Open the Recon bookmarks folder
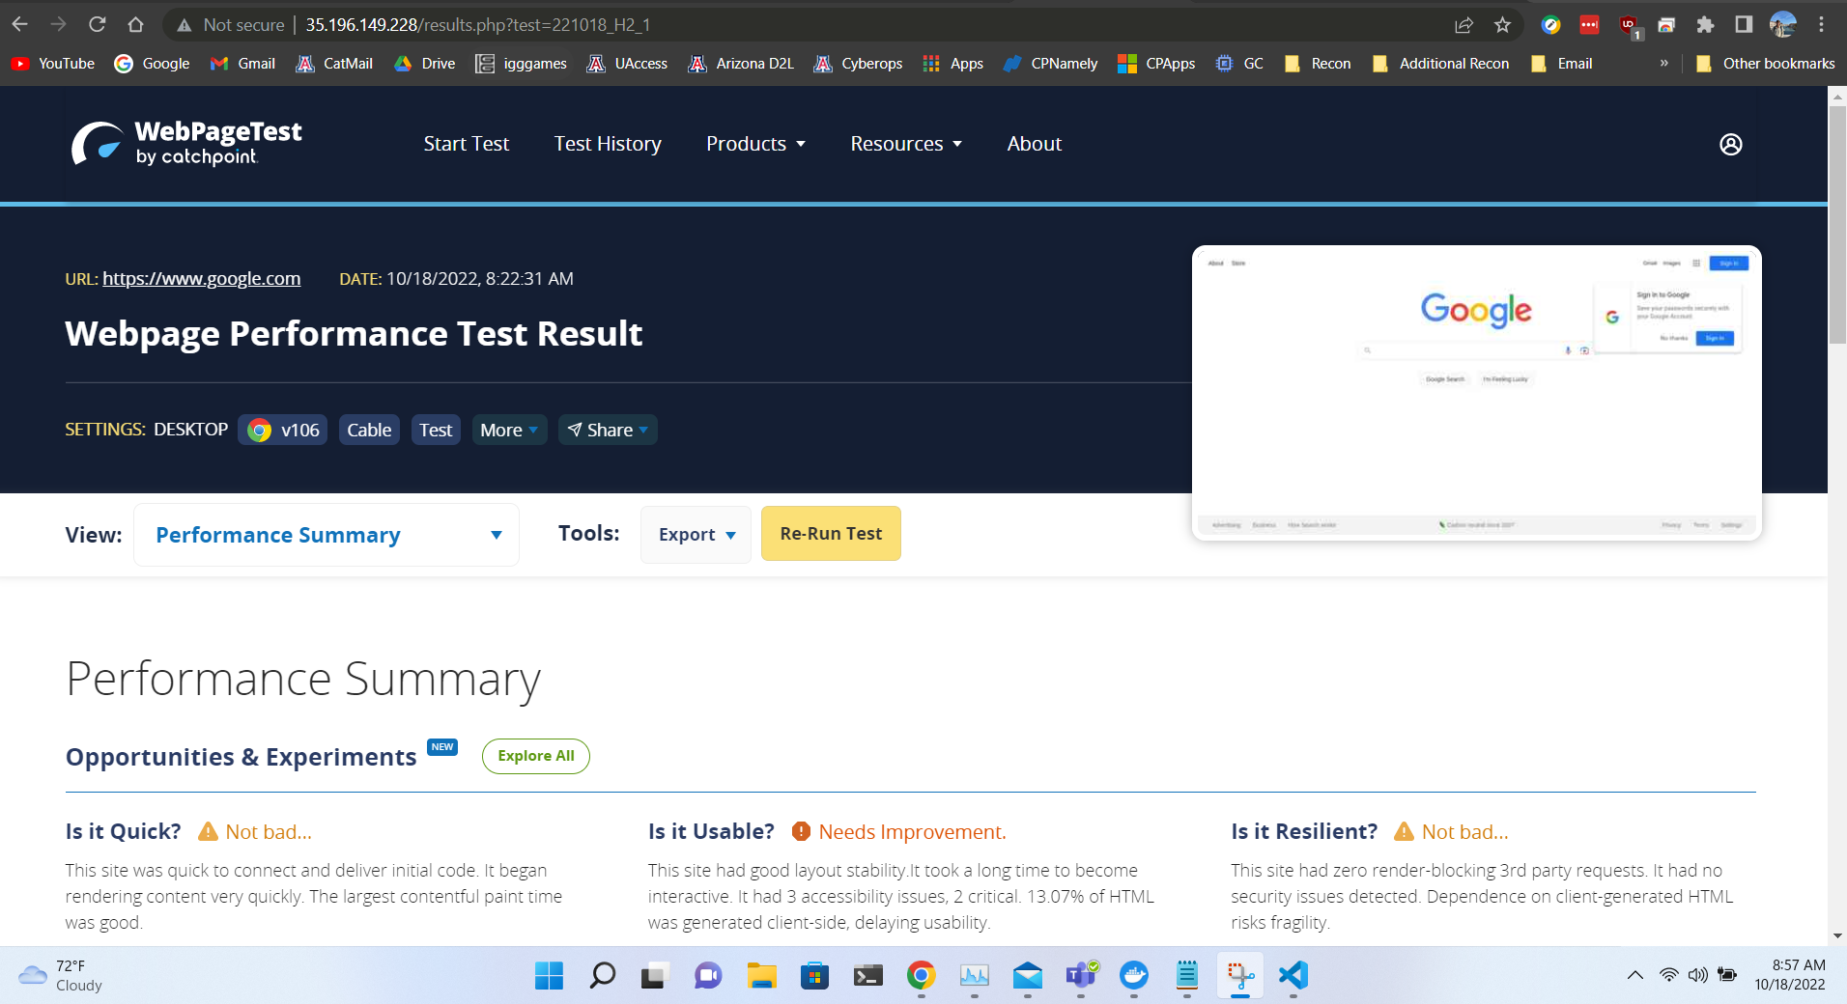 tap(1318, 64)
